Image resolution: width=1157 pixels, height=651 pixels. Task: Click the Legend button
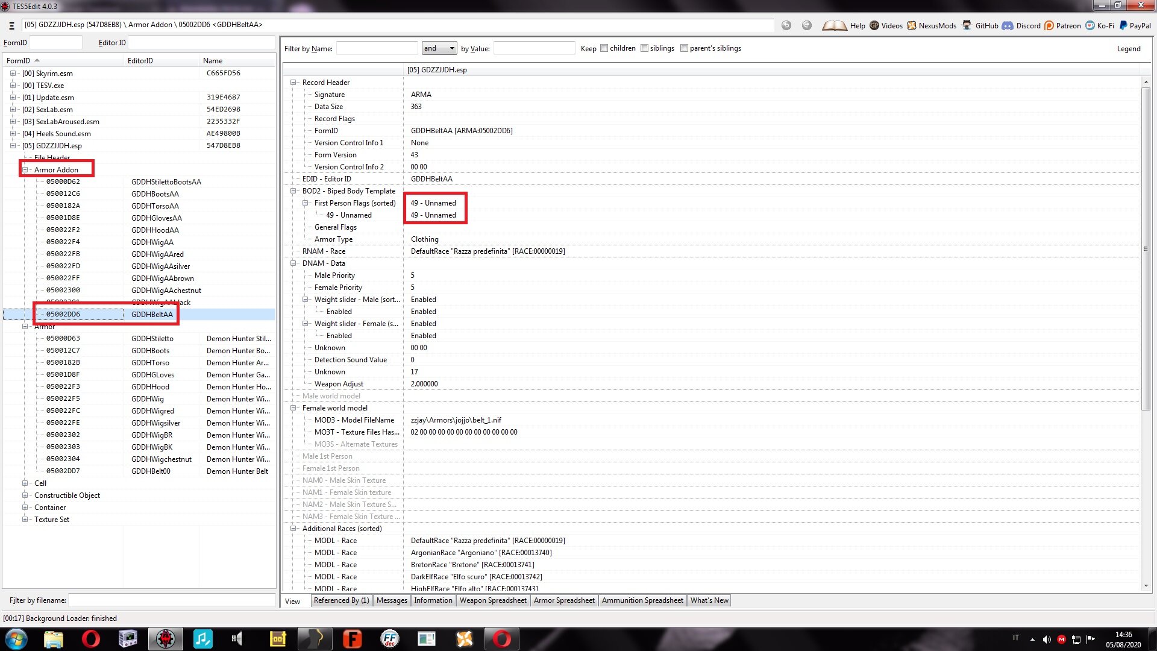[x=1128, y=49]
